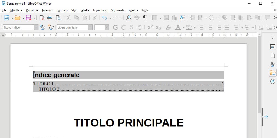The height and width of the screenshot is (138, 277).
Task: Insert a chart icon
Action: point(174,18)
